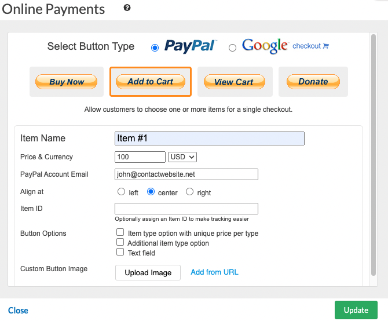Pick the View Cart button type
This screenshot has width=388, height=321.
click(x=234, y=82)
